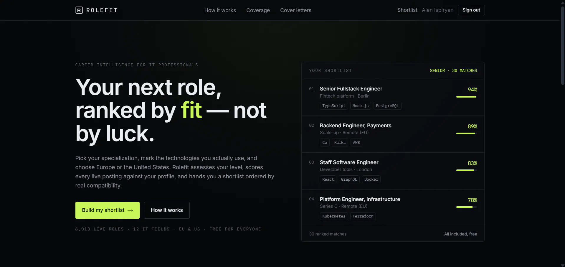Click the 89% match progress bar
The width and height of the screenshot is (565, 267).
[467, 133]
